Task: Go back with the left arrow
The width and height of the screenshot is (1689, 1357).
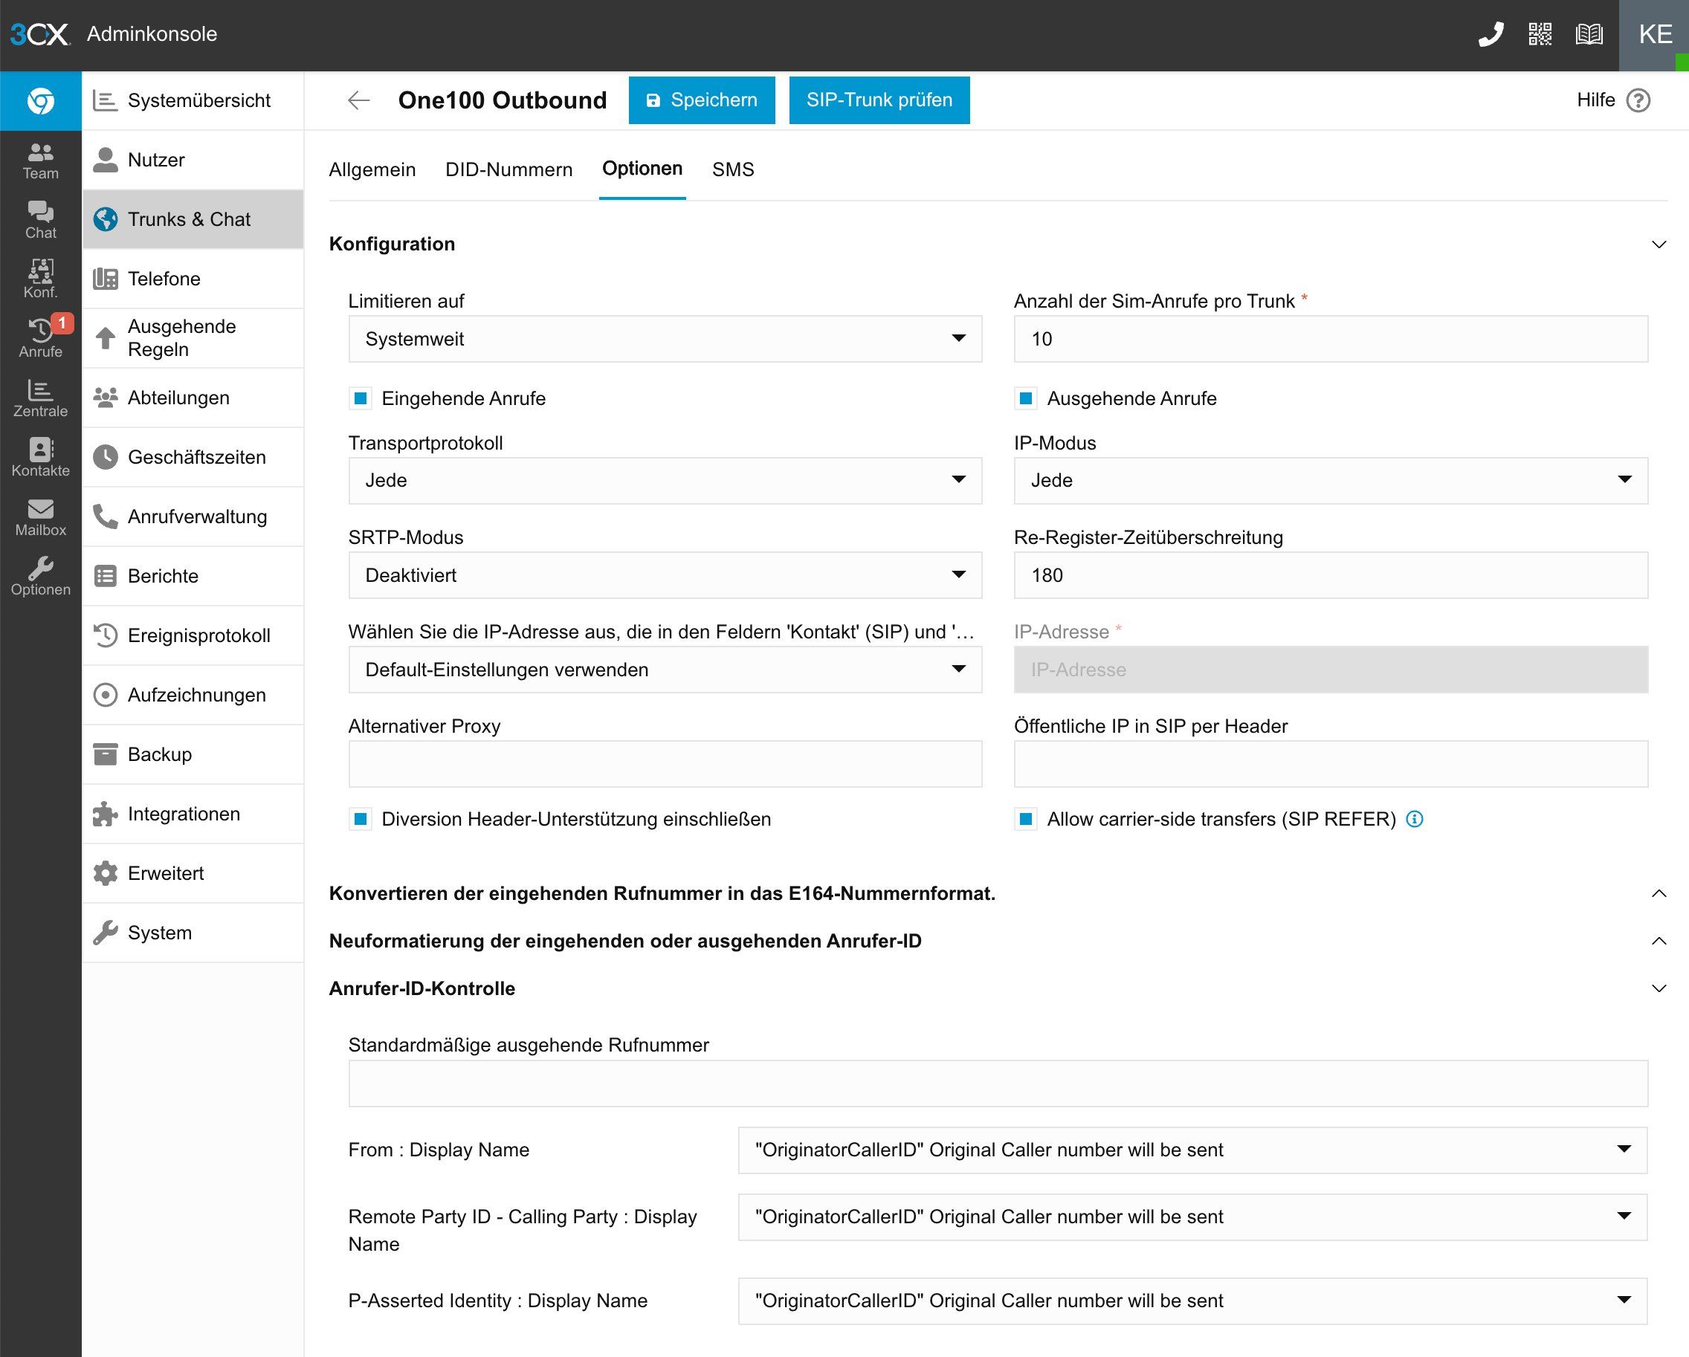Action: click(358, 100)
